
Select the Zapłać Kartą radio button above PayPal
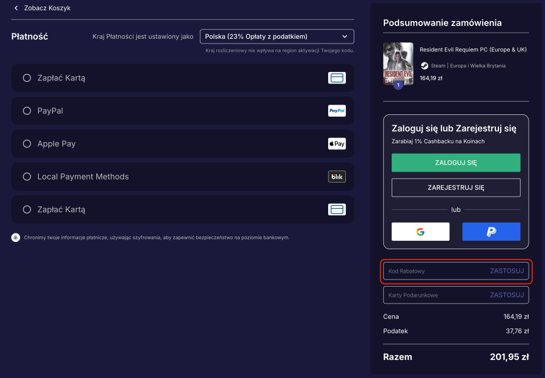(27, 78)
